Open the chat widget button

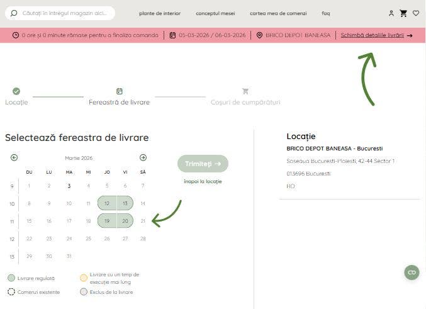pyautogui.click(x=412, y=272)
